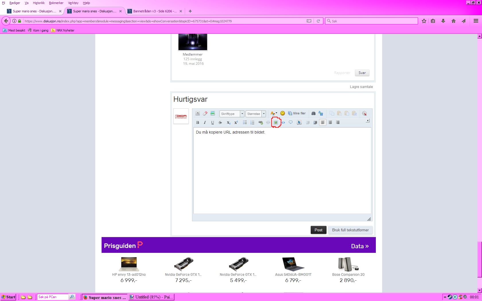The height and width of the screenshot is (301, 482).
Task: Open Mine filer attachments
Action: click(297, 113)
